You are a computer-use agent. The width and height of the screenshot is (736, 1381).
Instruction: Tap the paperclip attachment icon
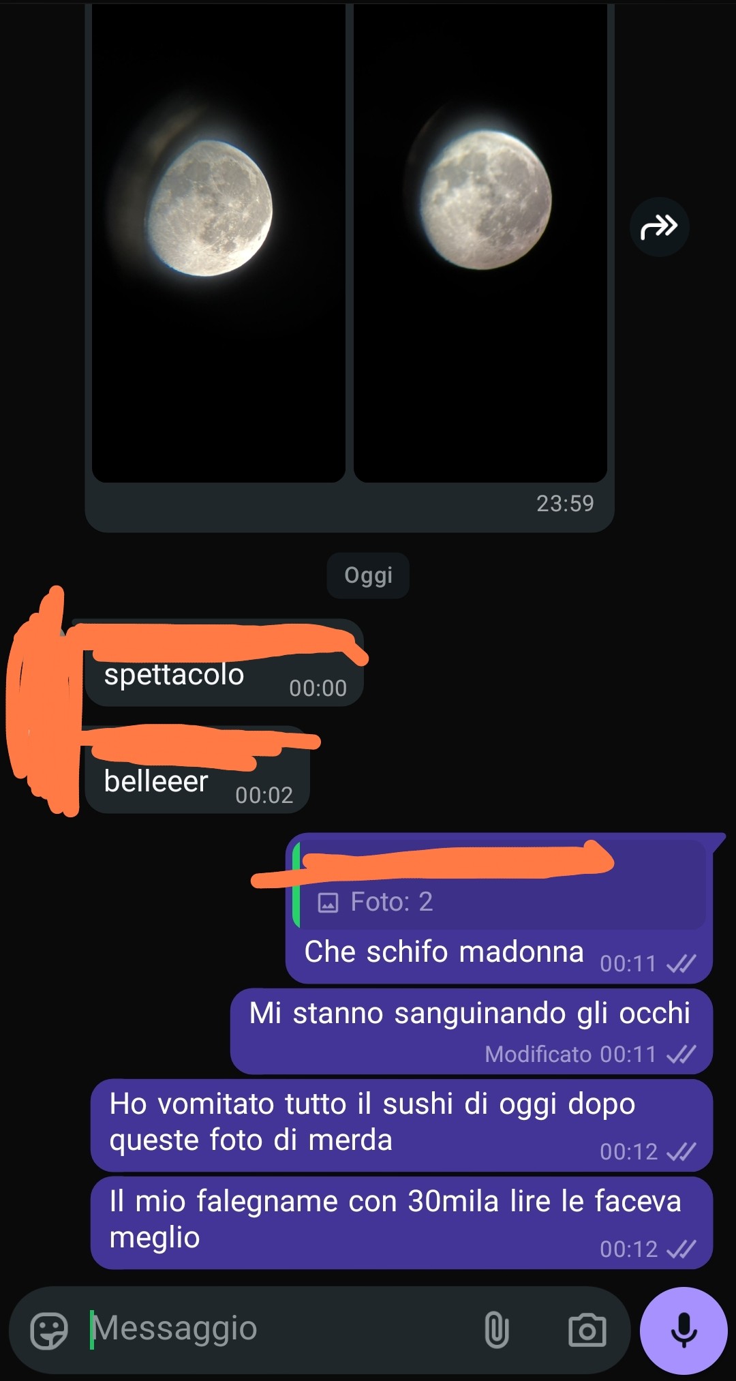click(497, 1330)
